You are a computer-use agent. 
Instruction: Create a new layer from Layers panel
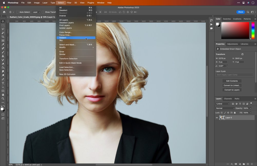tap(248, 164)
